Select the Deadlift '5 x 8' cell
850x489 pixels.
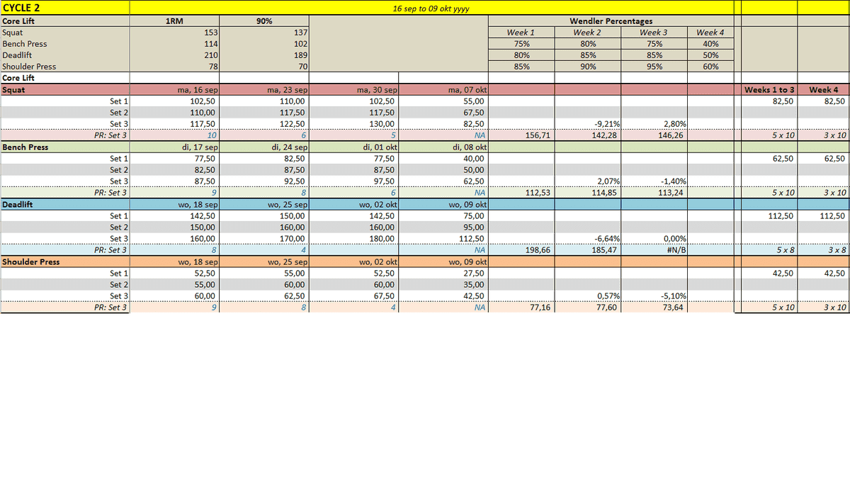(769, 250)
